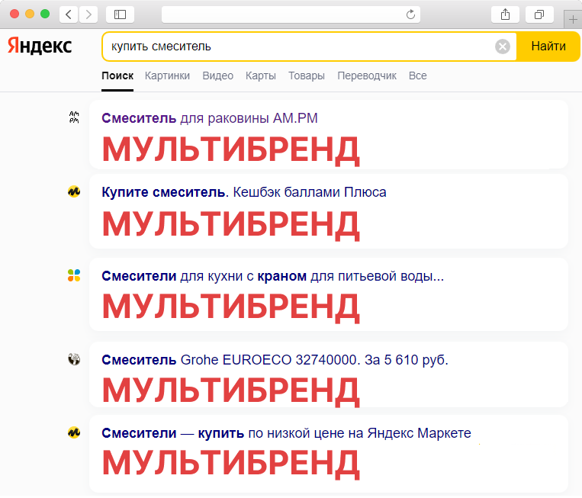Clear the search query with X icon
582x498 pixels.
pos(503,47)
